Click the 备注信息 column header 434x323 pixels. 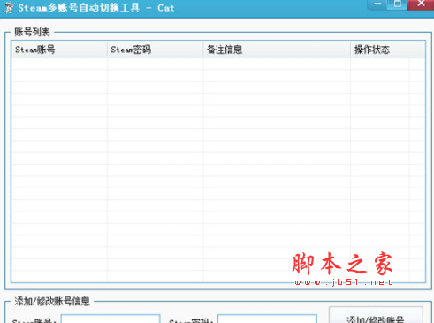(277, 50)
